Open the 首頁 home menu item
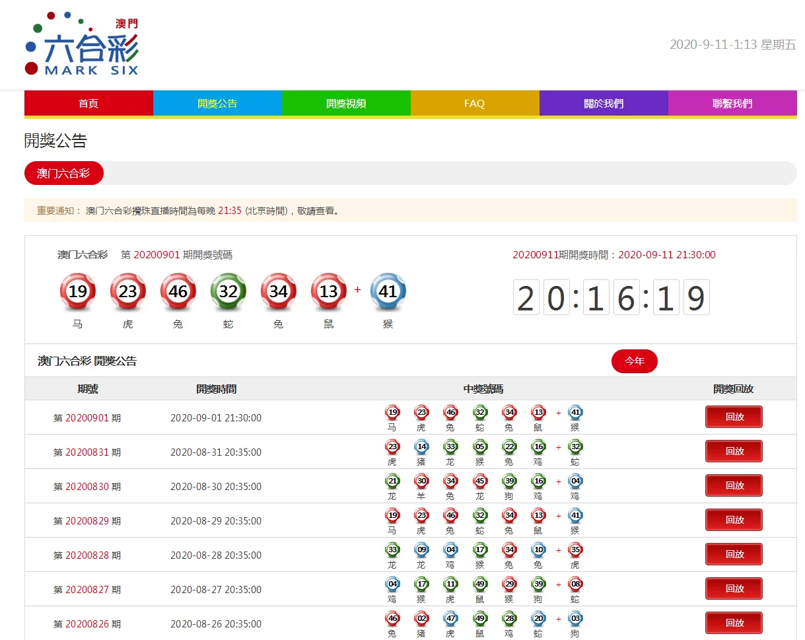Screen dimensions: 805x640 (x=88, y=104)
